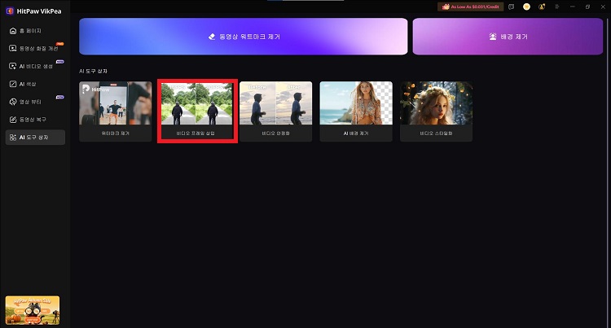Click the promotional sale banner in sidebar
Image resolution: width=611 pixels, height=328 pixels.
point(33,310)
